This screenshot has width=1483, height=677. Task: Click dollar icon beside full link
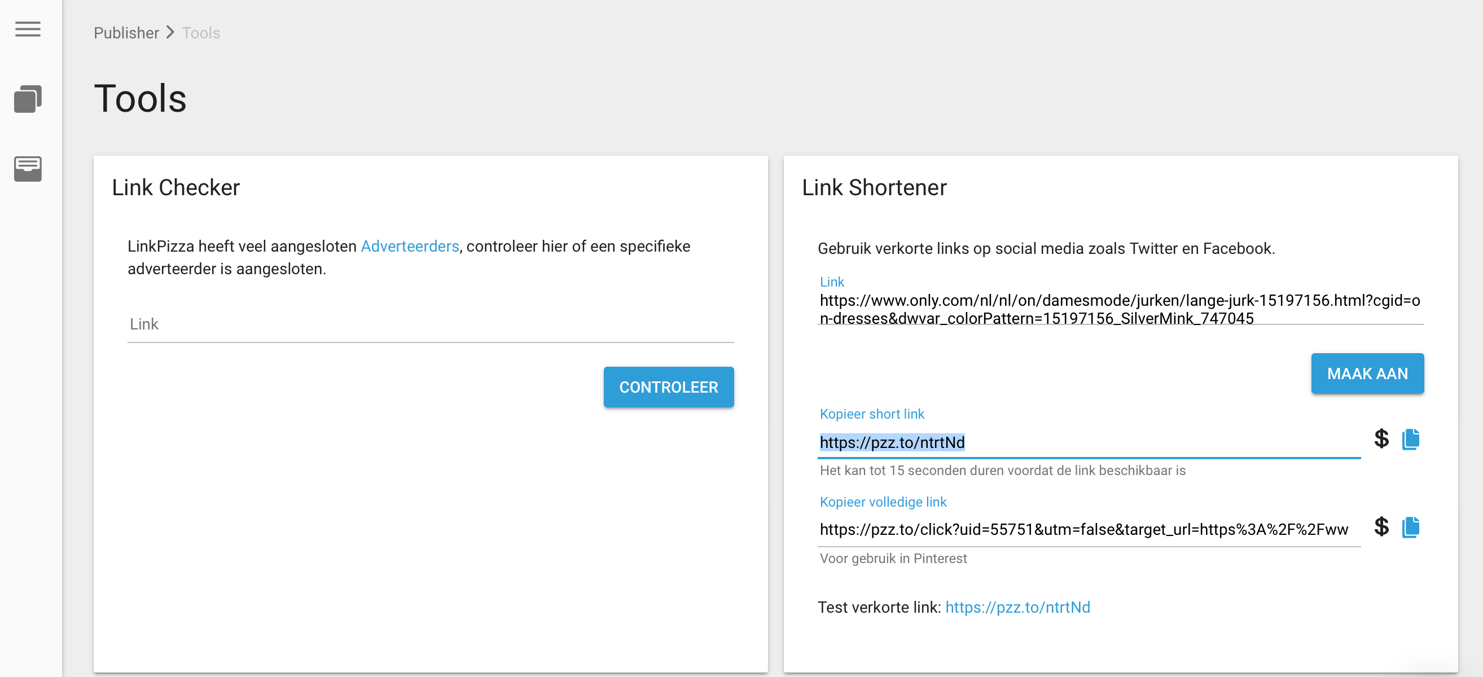coord(1381,527)
